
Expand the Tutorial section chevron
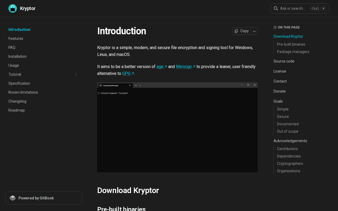pyautogui.click(x=76, y=74)
